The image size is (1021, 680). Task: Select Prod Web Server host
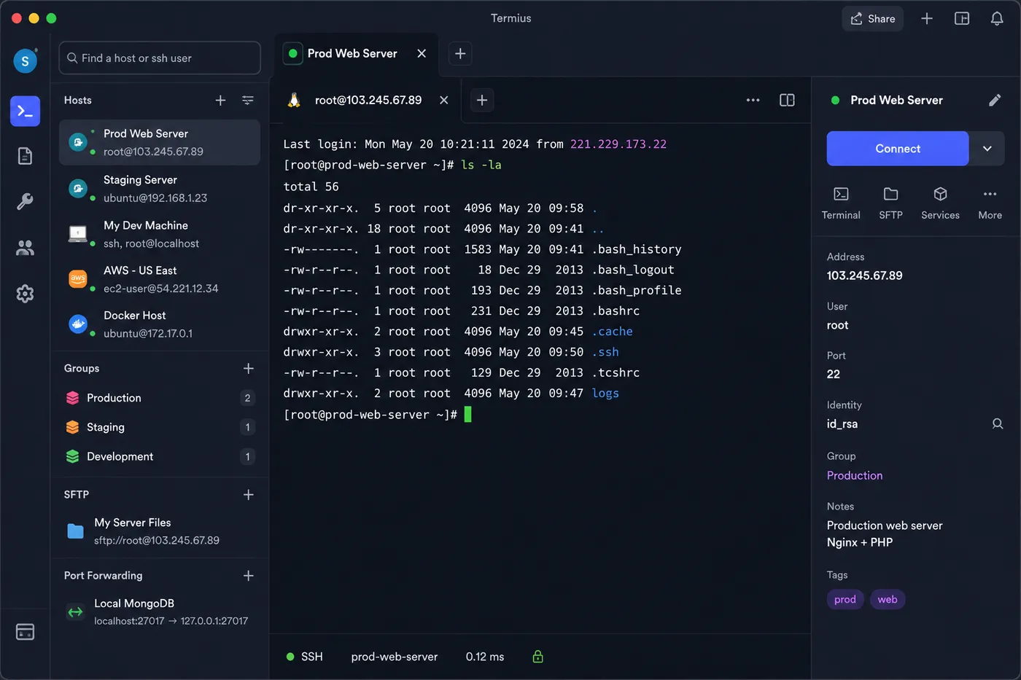pos(160,143)
